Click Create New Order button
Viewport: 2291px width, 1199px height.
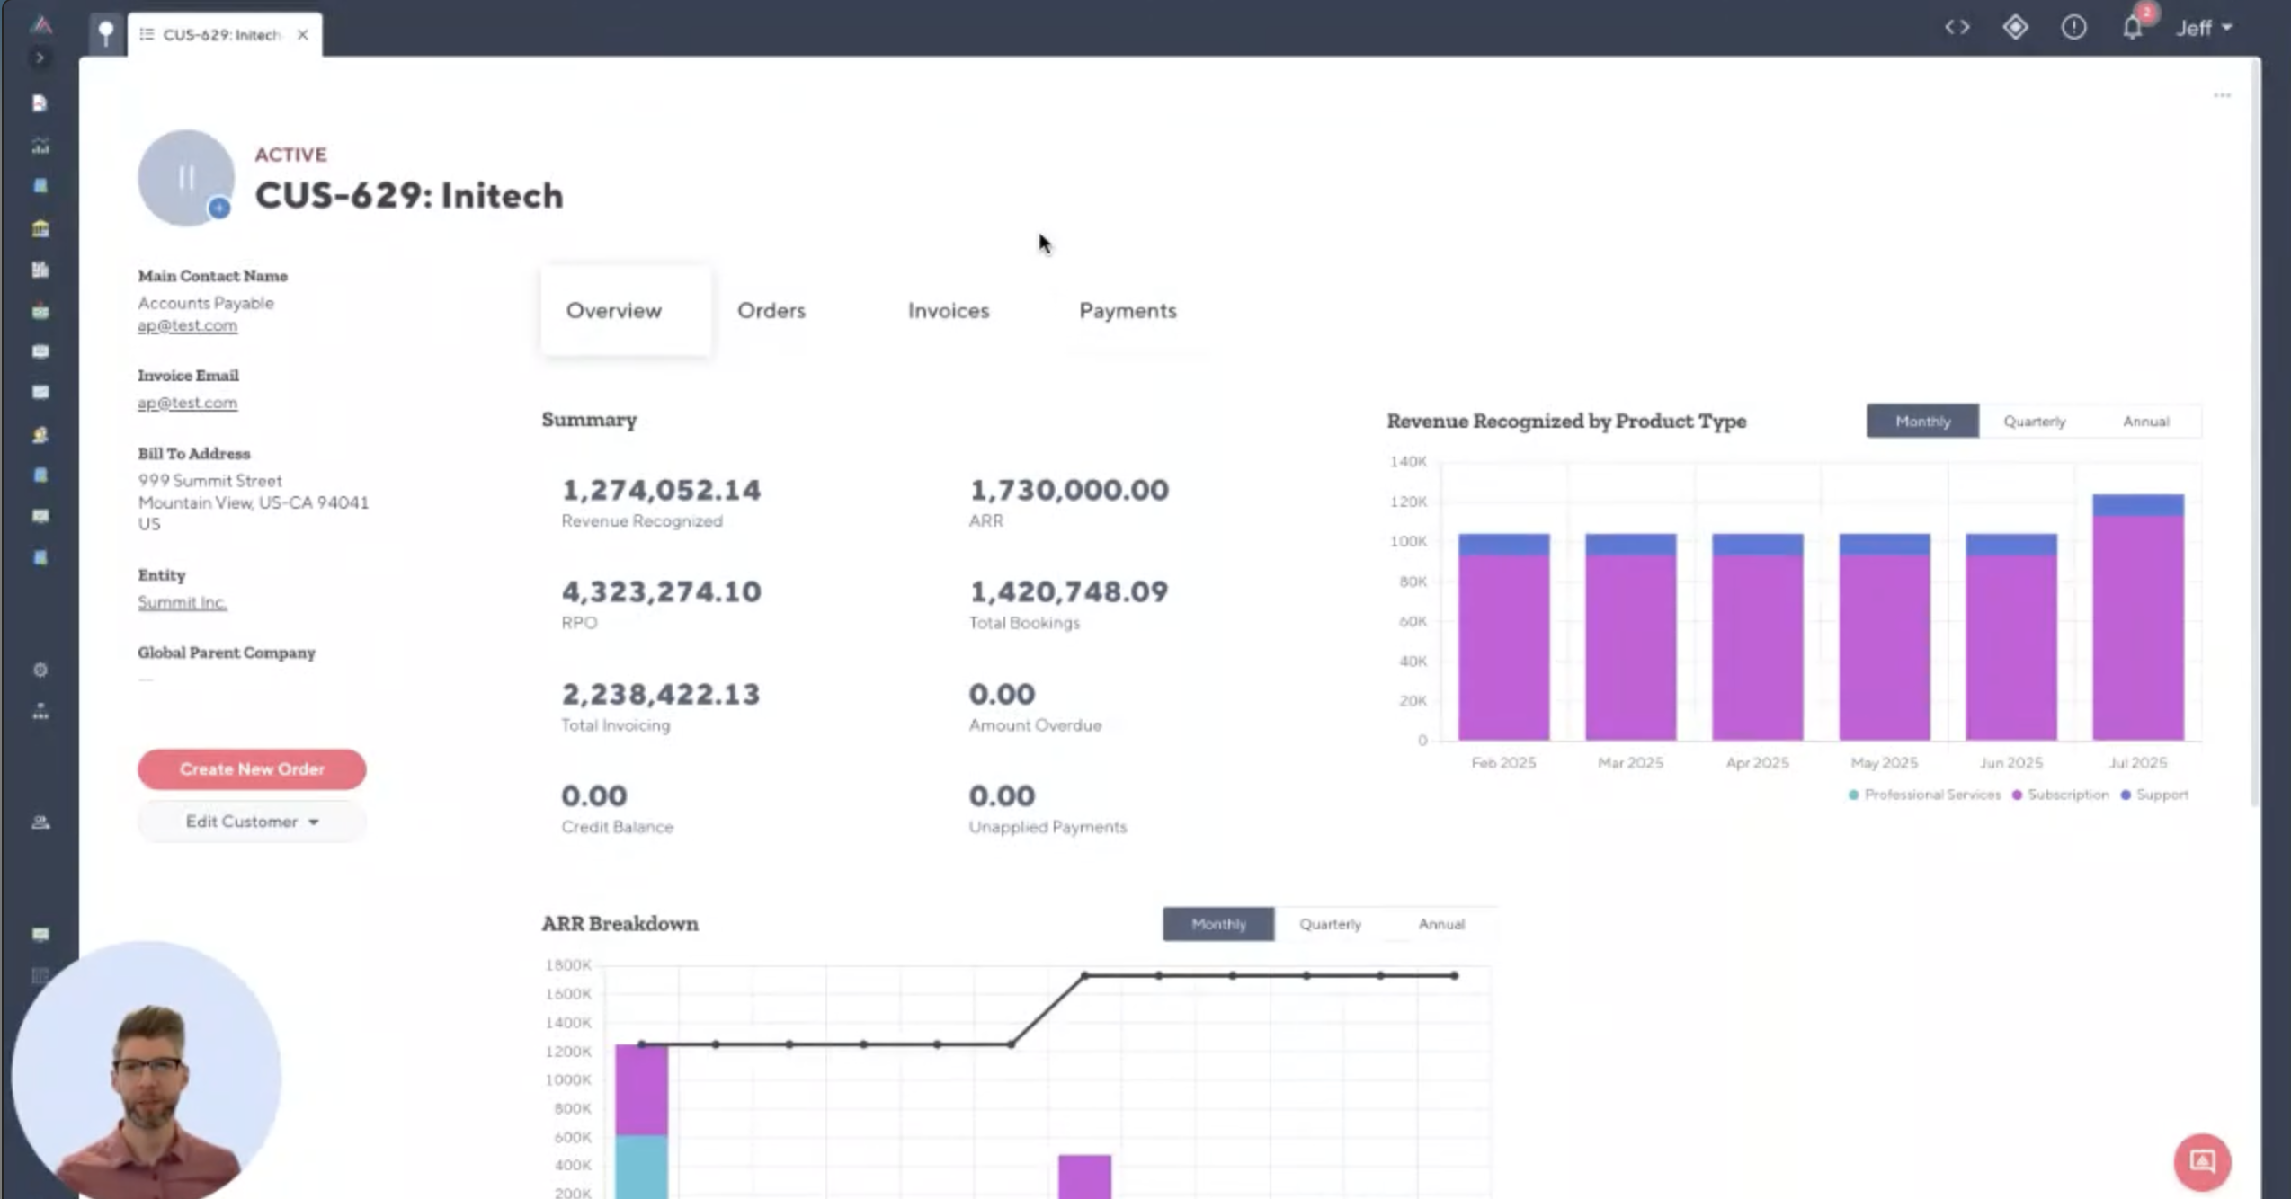click(252, 769)
